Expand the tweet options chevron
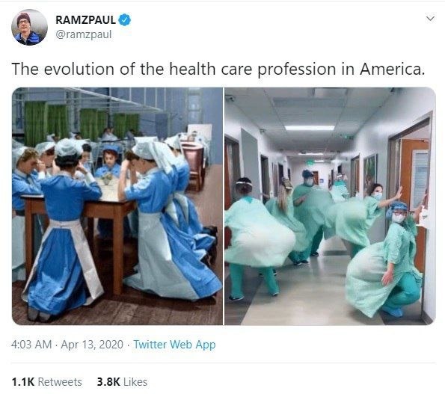 coord(430,19)
